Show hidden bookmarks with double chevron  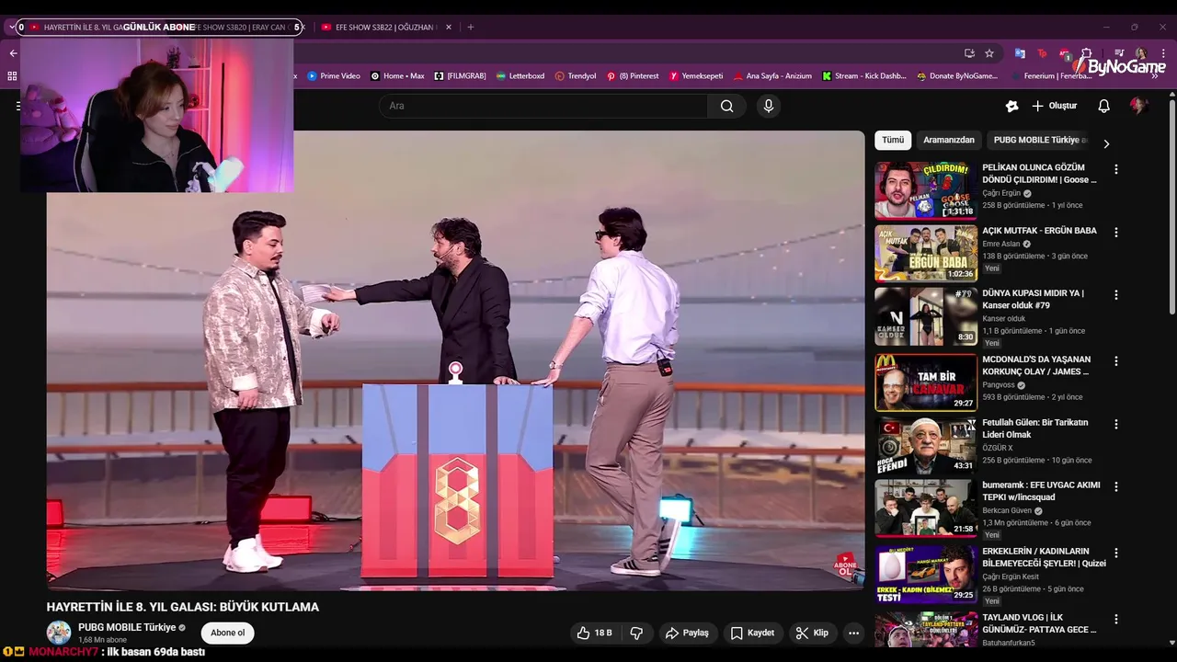point(1155,76)
